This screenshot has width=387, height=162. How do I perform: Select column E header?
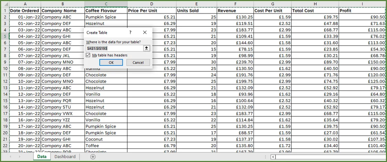[x=196, y=4]
